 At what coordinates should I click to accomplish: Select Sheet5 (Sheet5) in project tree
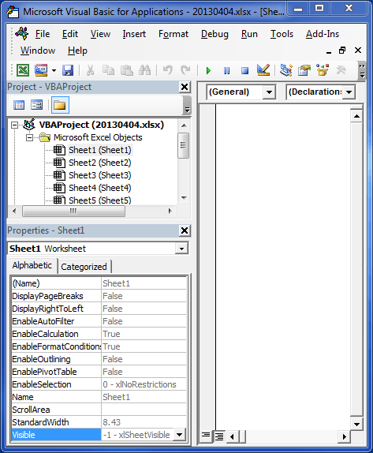[100, 200]
